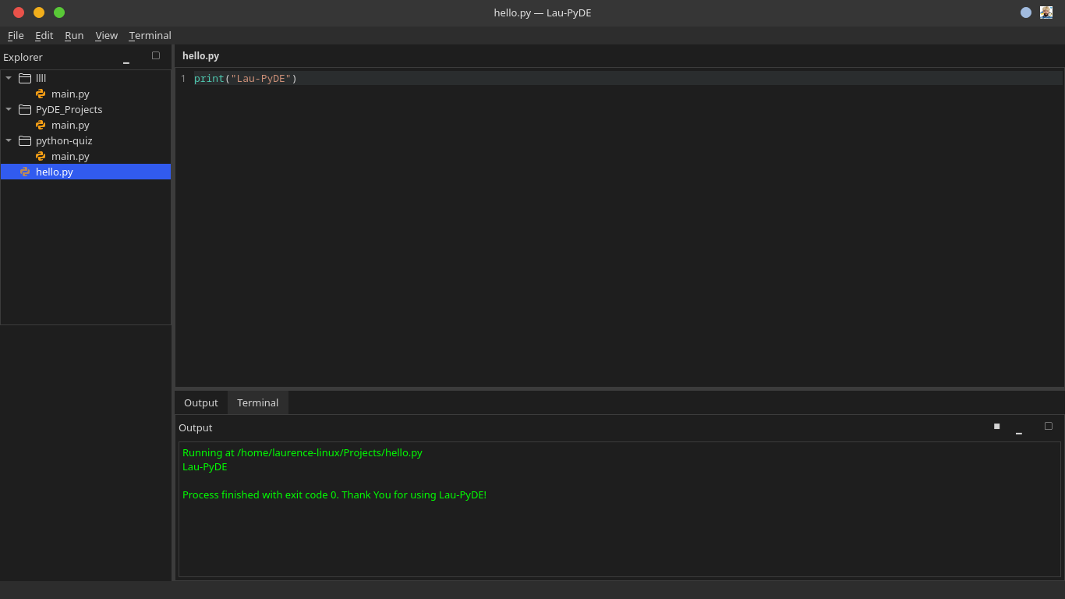Click the window title 'hello.py — Lau-PyDE'
Image resolution: width=1065 pixels, height=599 pixels.
tap(543, 13)
